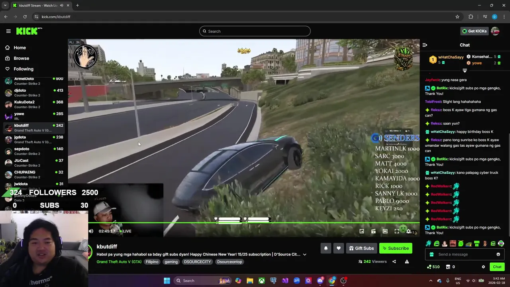Image resolution: width=510 pixels, height=287 pixels.
Task: Open jgdota's channel in sidebar
Action: tap(34, 139)
